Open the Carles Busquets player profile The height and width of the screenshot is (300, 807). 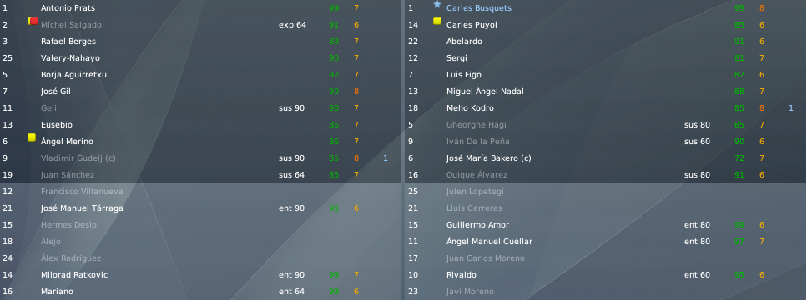click(479, 8)
